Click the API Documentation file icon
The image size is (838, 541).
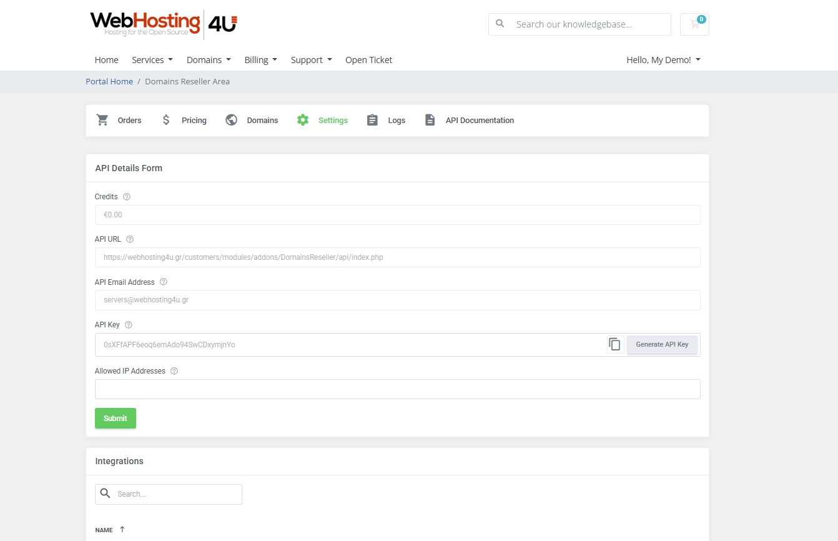tap(430, 120)
